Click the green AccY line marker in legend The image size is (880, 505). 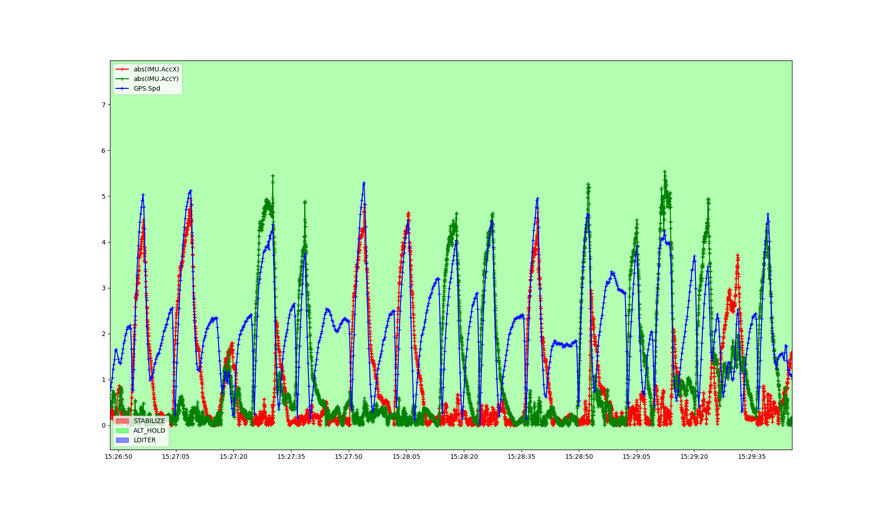point(122,79)
